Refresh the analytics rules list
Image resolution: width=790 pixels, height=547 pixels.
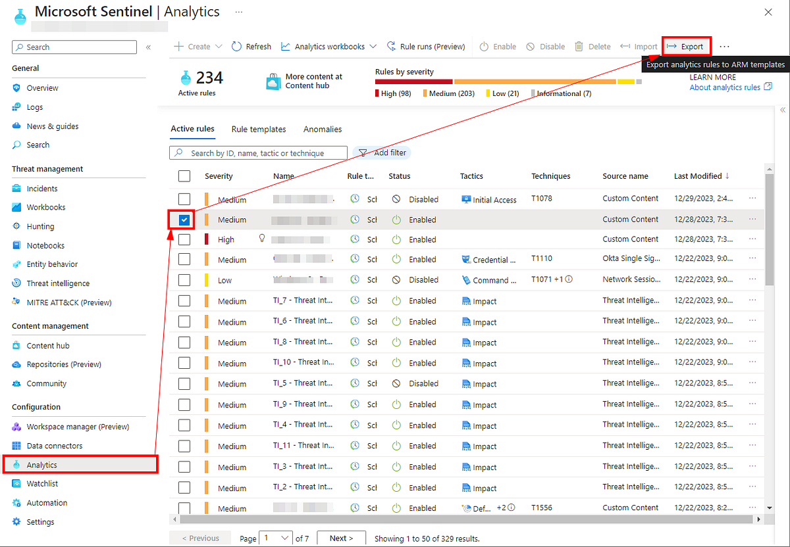click(251, 46)
